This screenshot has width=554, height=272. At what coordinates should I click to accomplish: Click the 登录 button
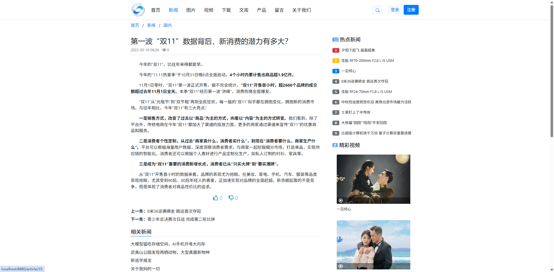394,10
